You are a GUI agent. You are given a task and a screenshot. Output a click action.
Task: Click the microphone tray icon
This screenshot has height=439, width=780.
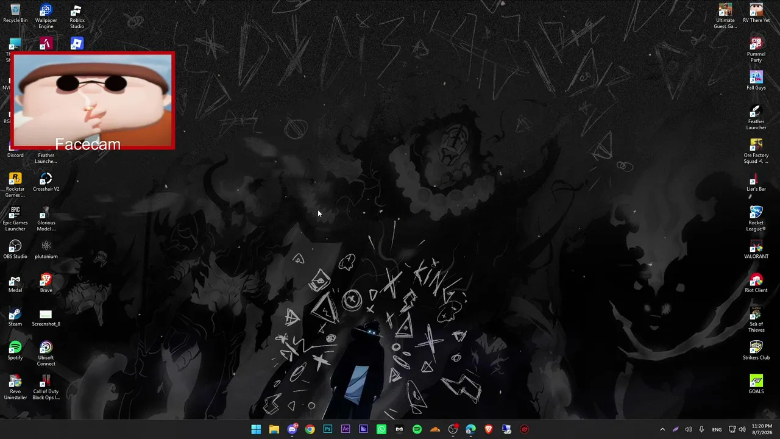pyautogui.click(x=701, y=429)
